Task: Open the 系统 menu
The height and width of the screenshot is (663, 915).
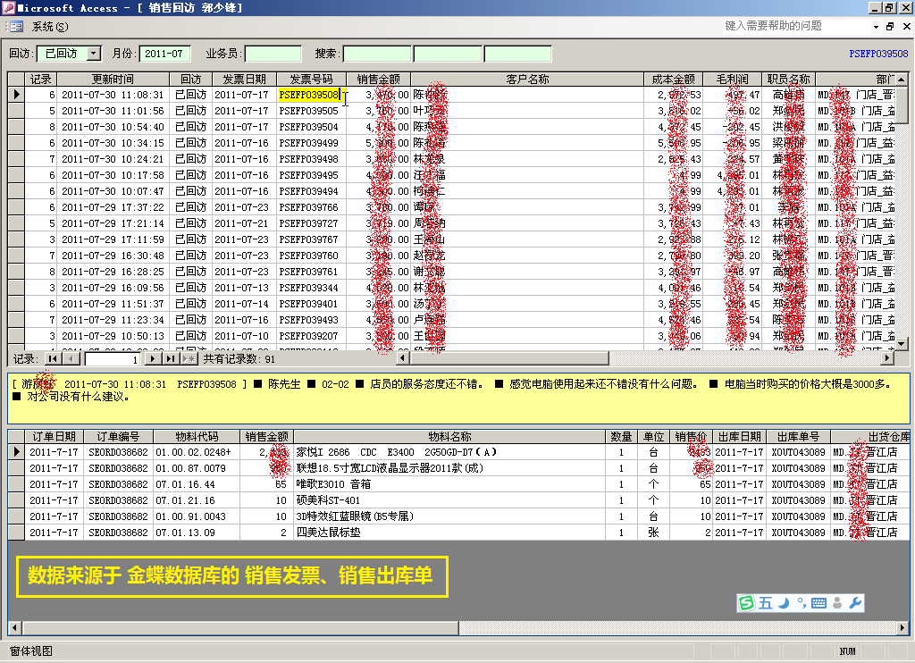Action: point(49,27)
